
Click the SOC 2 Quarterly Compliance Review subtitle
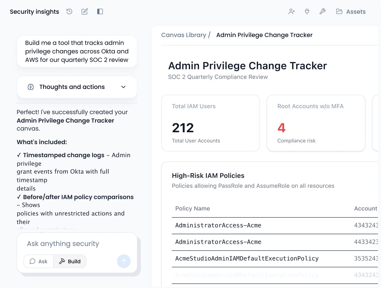coord(218,77)
